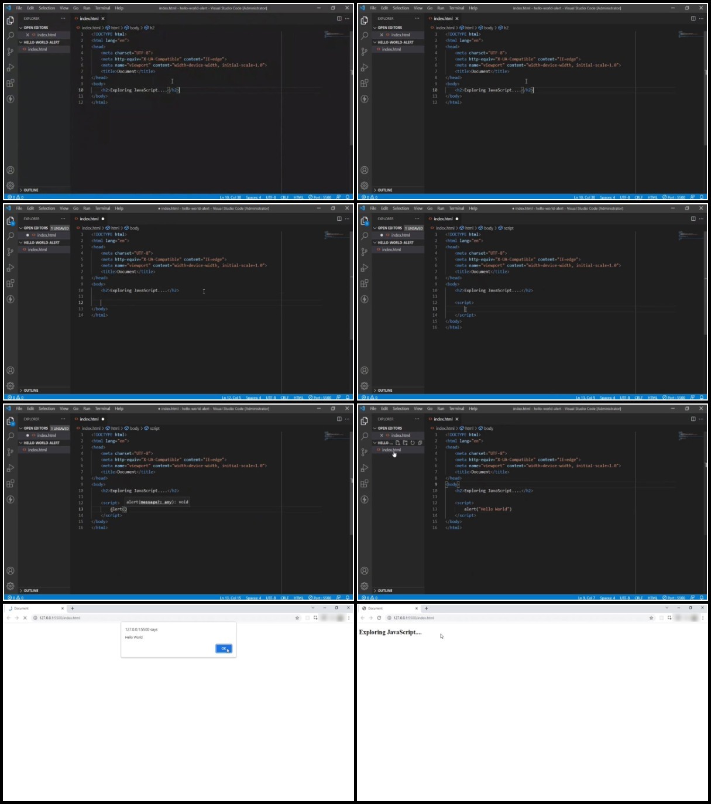Viewport: 711px width, 804px height.
Task: Open Manage gear in top-left VS Code window
Action: tap(10, 186)
